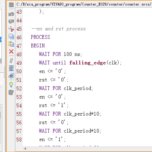Click the red X Delete icon
The height and width of the screenshot is (152, 152).
11,51
